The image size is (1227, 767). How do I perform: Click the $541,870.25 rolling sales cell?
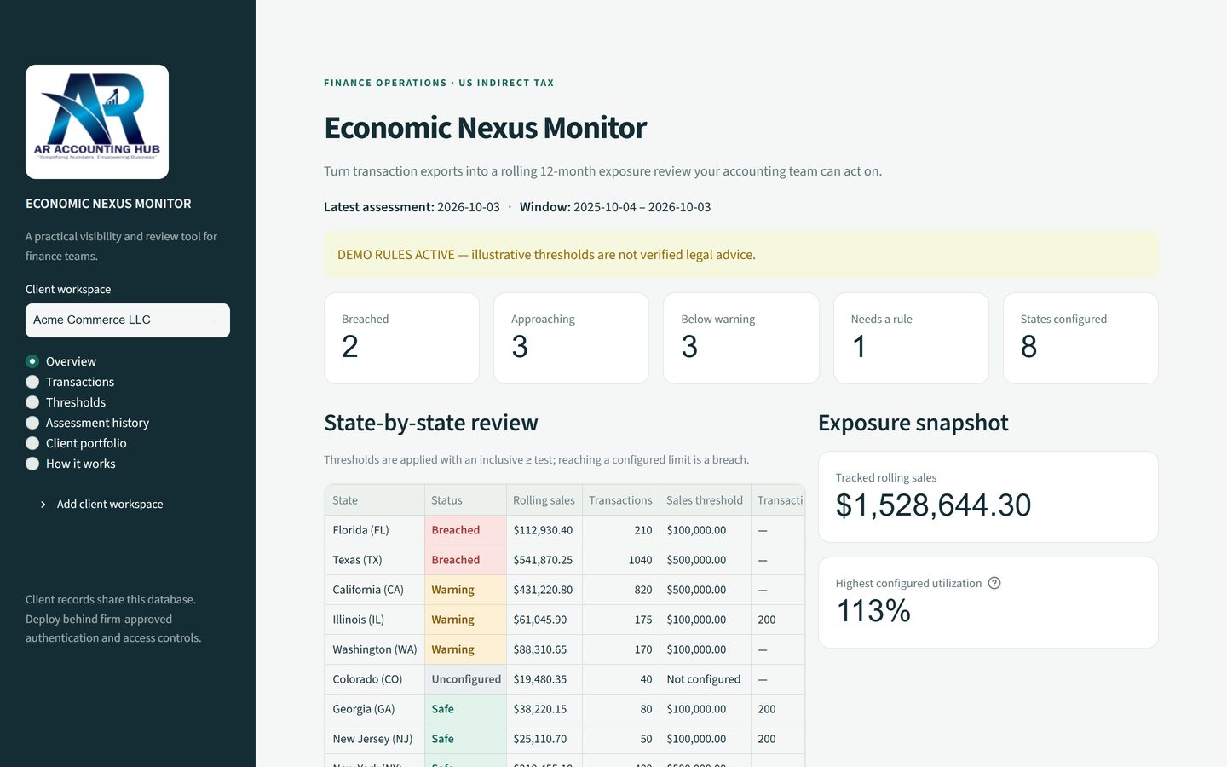click(x=544, y=560)
